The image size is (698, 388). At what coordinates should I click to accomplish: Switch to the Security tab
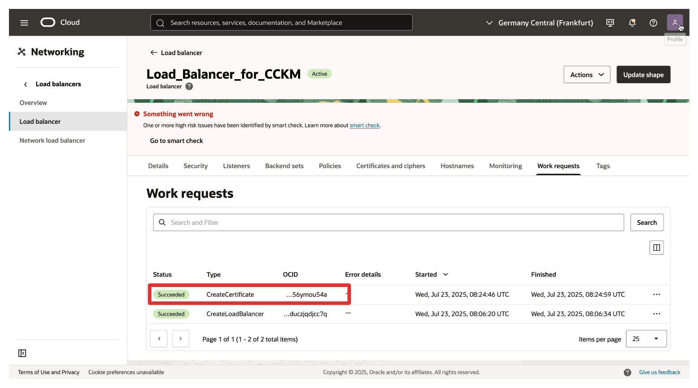click(196, 166)
